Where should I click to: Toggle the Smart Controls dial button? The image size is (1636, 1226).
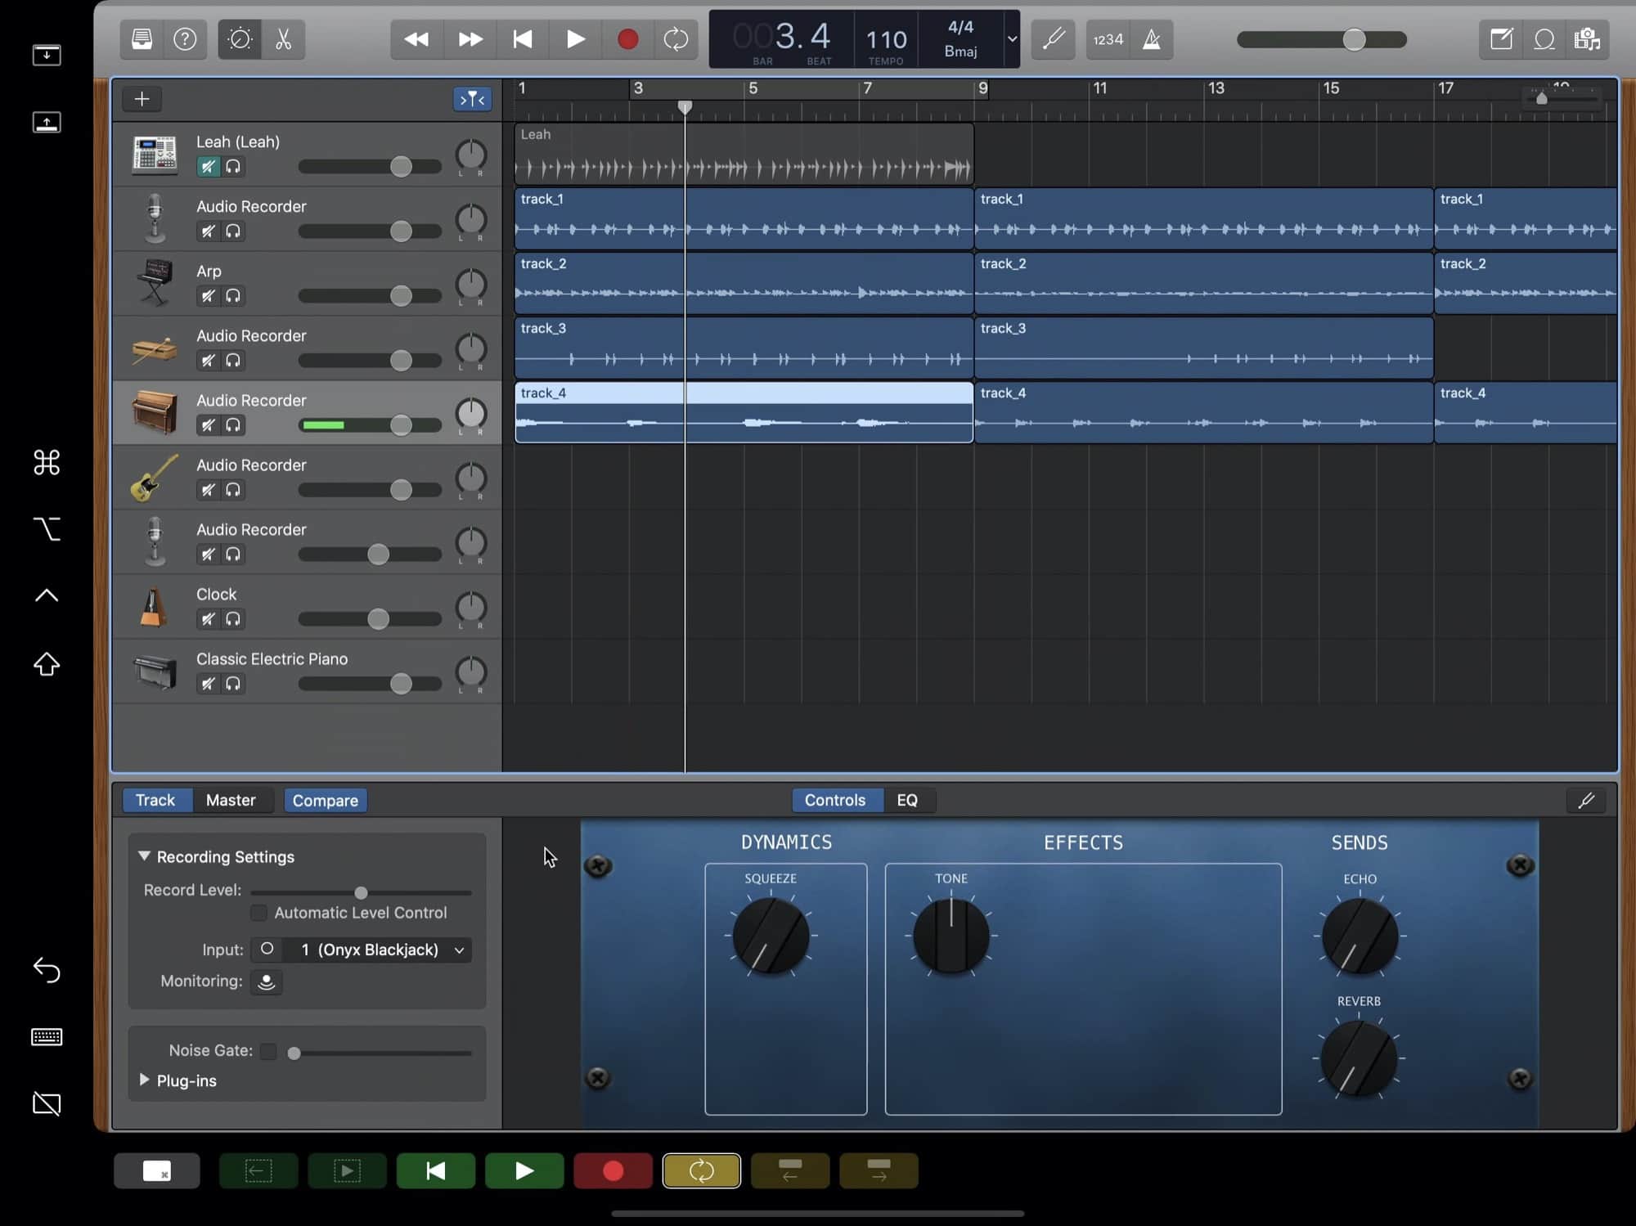[240, 39]
